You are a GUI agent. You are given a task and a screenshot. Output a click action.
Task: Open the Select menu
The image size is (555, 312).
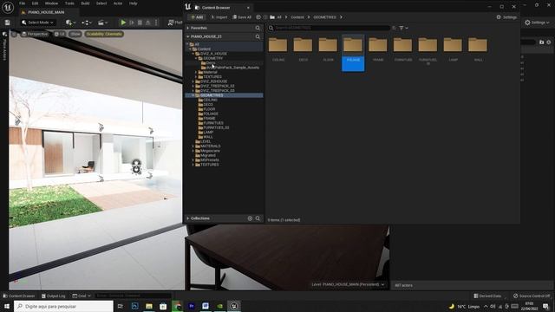click(101, 3)
